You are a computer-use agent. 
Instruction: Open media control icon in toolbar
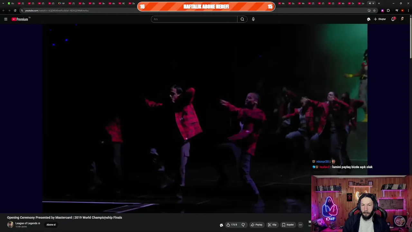pos(397,10)
